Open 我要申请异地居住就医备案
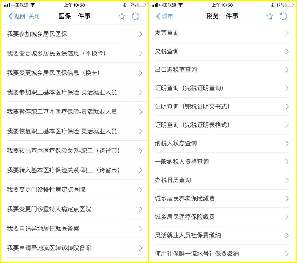 click(71, 229)
